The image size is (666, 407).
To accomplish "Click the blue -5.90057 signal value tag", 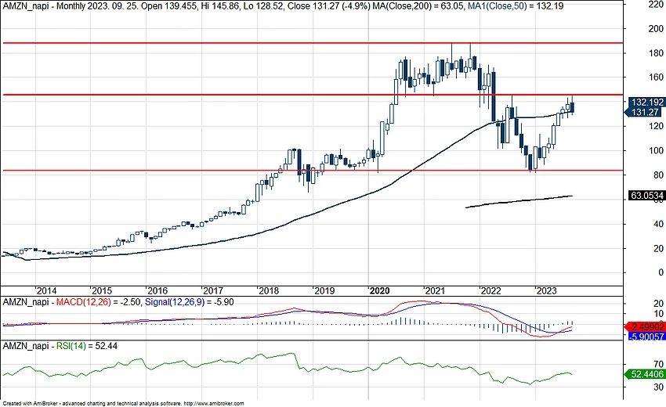I will click(x=646, y=337).
